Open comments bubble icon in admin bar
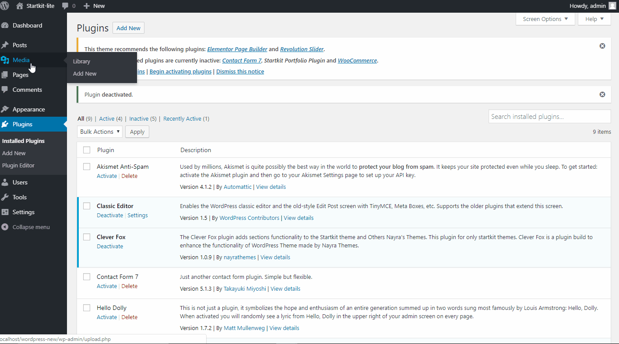This screenshot has width=619, height=344. point(65,6)
